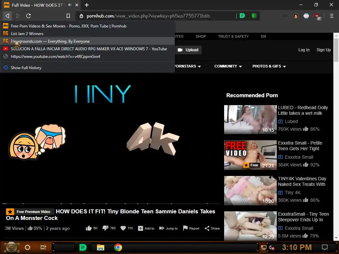Click the green shield extension icon
Screen dimensions: 339x254
pyautogui.click(x=254, y=16)
